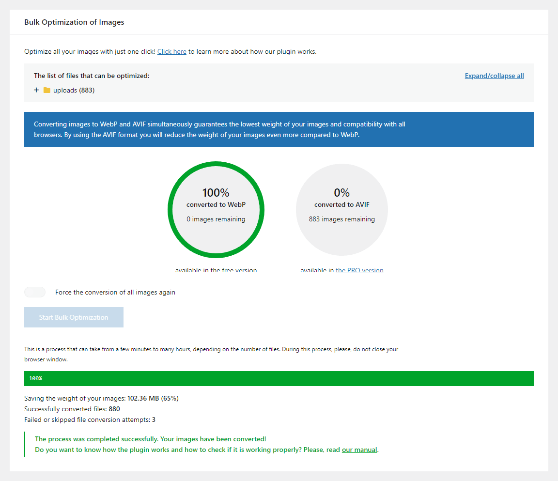Click the blue WebP and AVIF info banner
Screen dimensions: 558x481
click(x=279, y=129)
